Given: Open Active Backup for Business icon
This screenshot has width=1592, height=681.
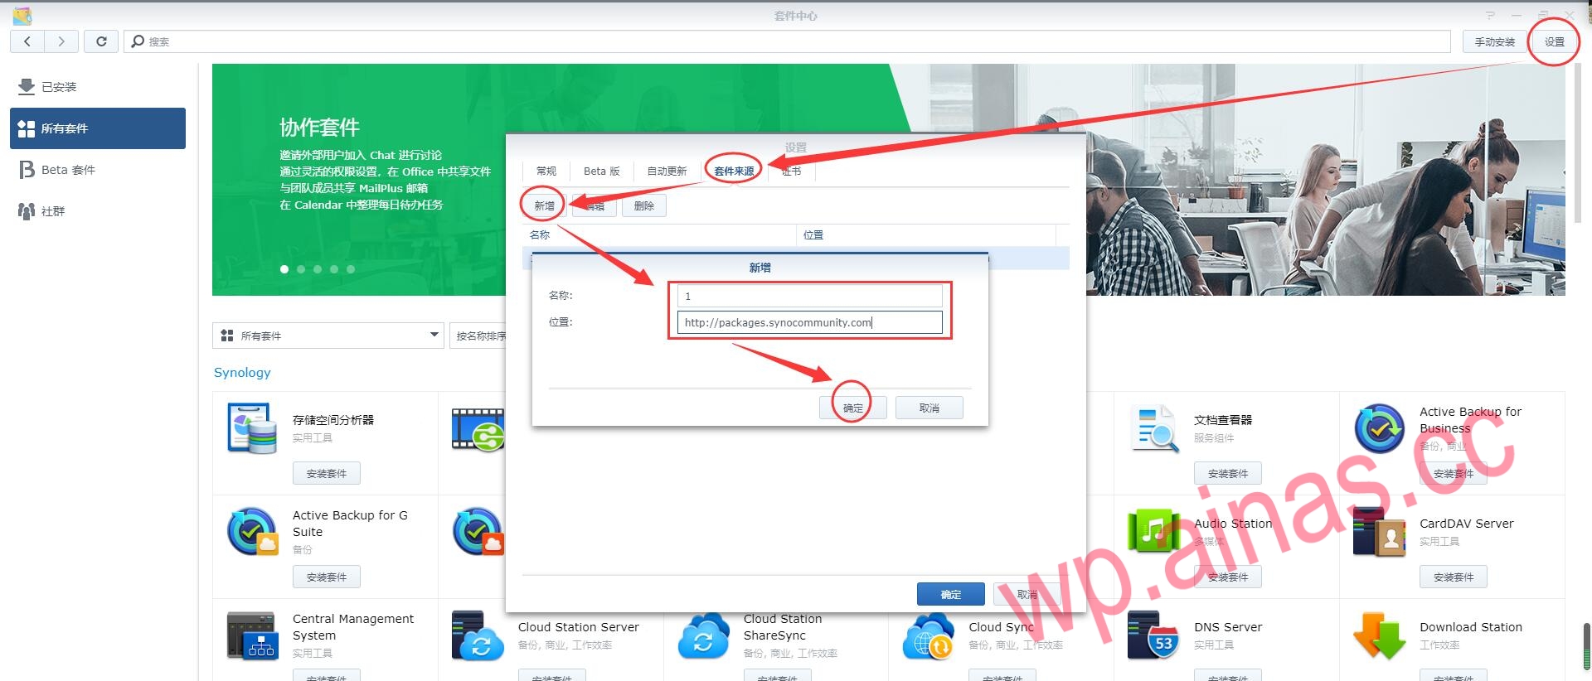Looking at the screenshot, I should [1380, 428].
